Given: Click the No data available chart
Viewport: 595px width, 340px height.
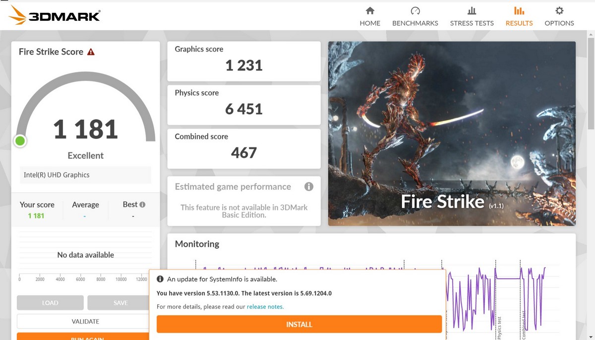Looking at the screenshot, I should click(85, 255).
